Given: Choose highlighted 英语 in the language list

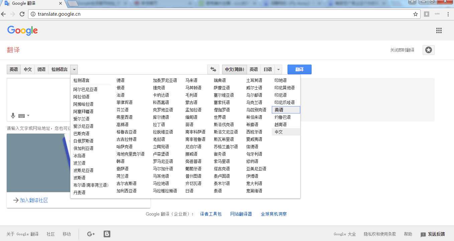Looking at the screenshot, I should pos(286,110).
